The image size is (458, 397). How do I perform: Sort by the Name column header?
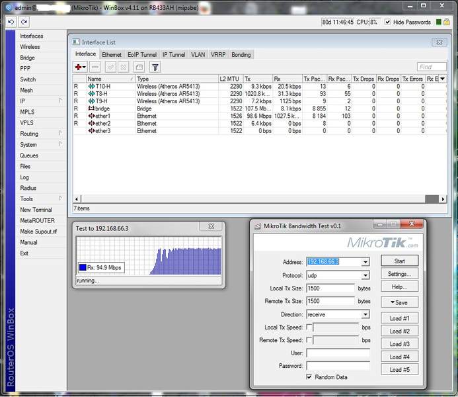pos(111,79)
